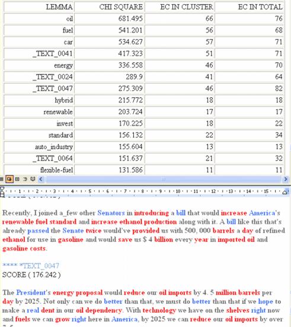Viewport: 291px width, 327px height.
Task: Click chi square value 151.637
Action: click(130, 159)
